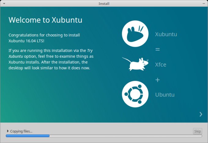Click the equals sign symbol
The height and width of the screenshot is (143, 208).
[x=158, y=50]
